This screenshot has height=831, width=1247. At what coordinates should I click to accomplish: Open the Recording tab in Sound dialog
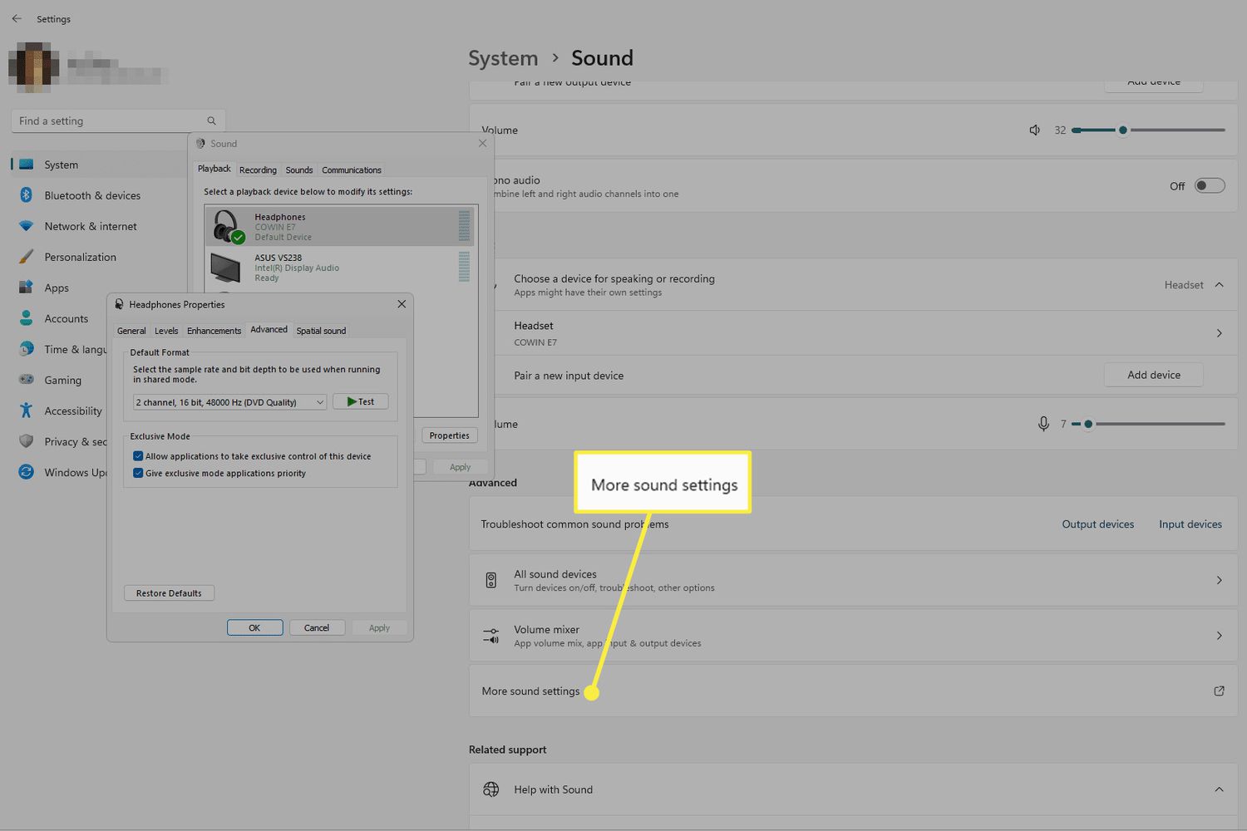(x=258, y=170)
